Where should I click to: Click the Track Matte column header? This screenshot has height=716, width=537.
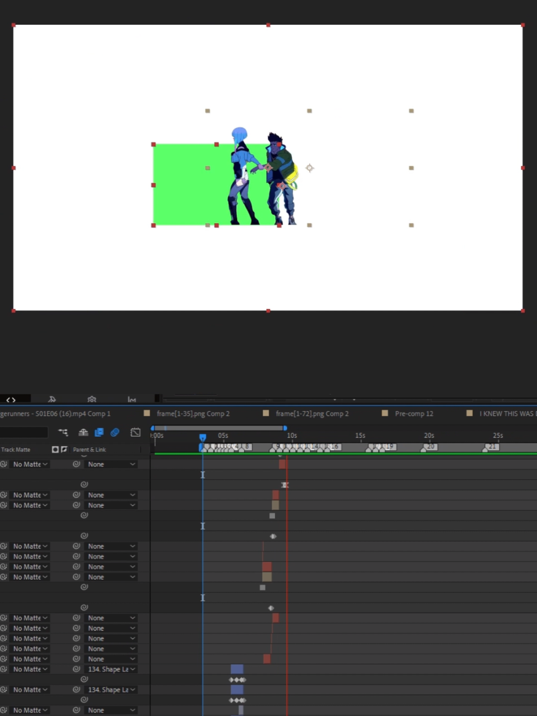coord(16,450)
